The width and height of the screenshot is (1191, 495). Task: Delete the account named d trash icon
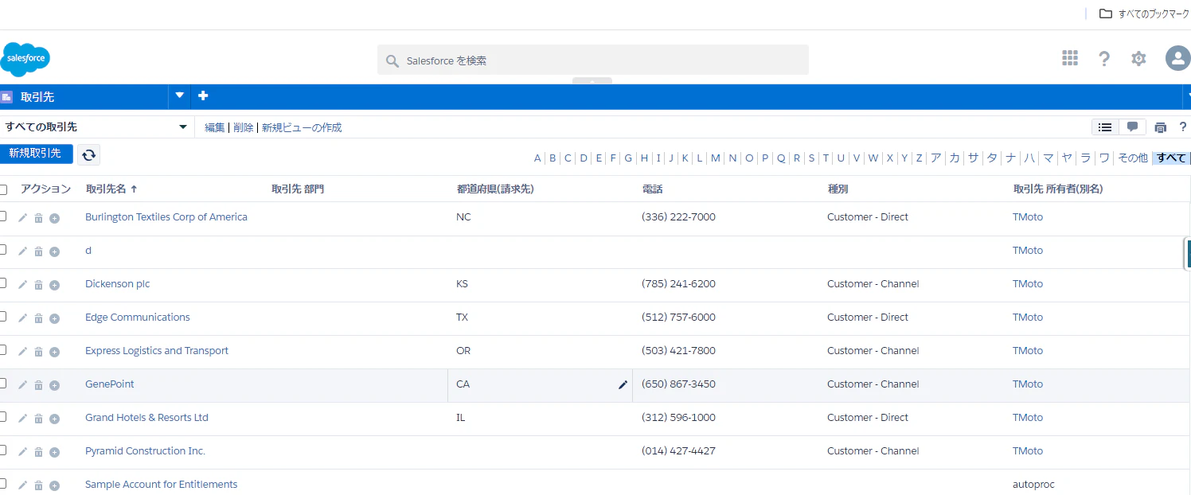38,251
